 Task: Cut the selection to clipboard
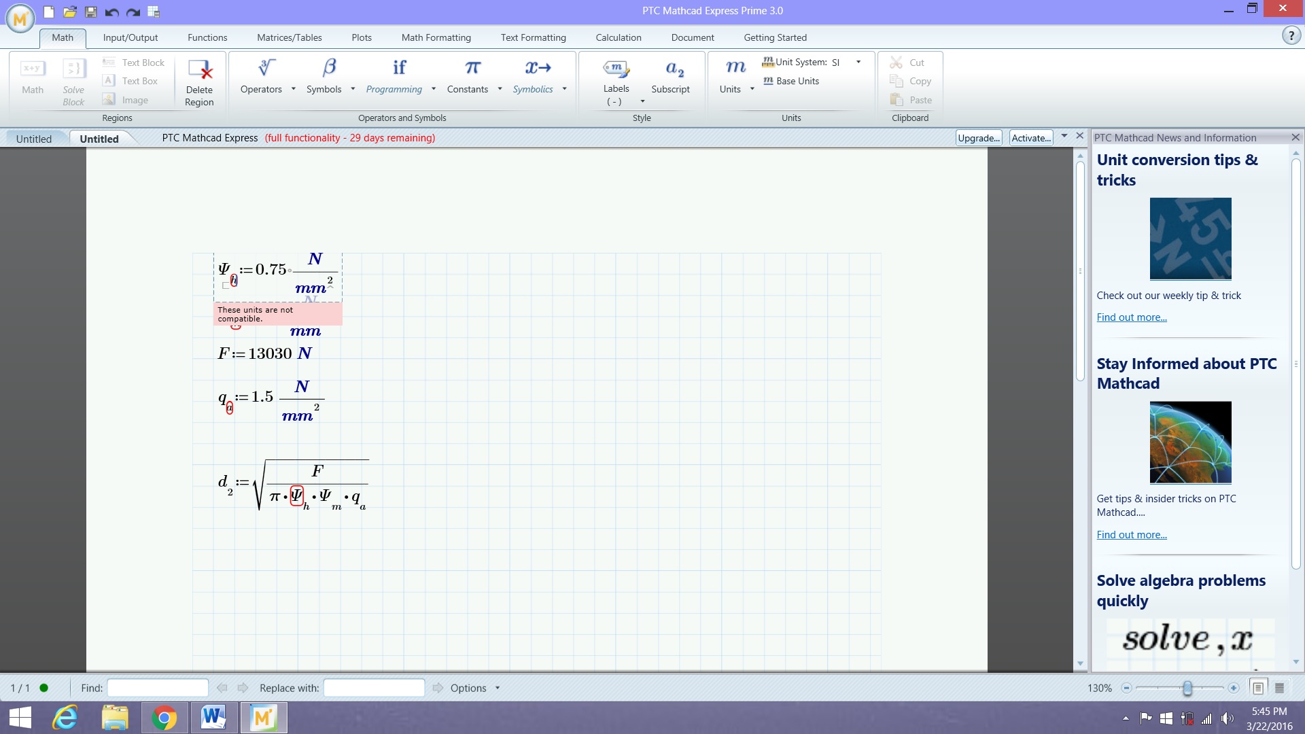pos(907,63)
